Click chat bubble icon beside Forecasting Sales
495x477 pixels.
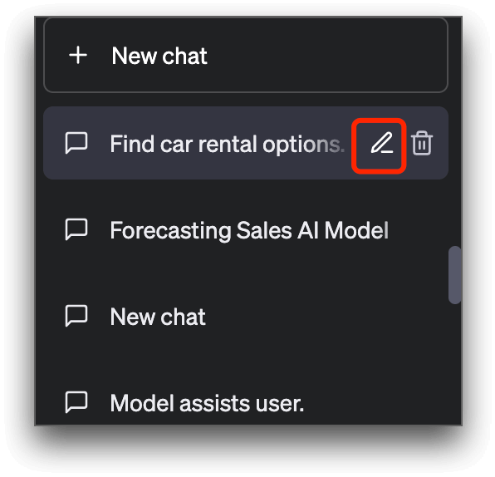click(76, 229)
